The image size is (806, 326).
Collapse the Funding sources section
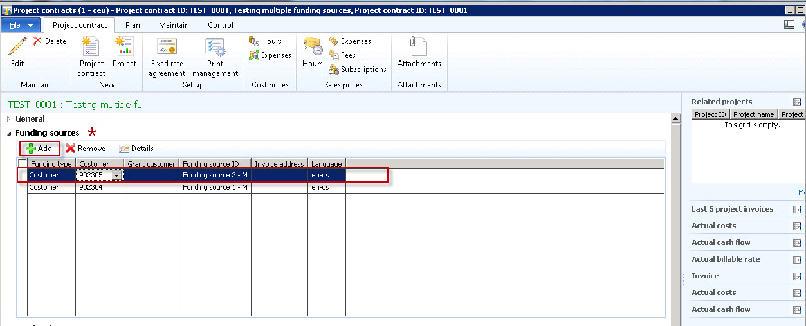tap(9, 133)
